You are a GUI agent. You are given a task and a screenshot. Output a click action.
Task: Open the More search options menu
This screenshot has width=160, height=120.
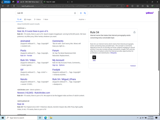point(46,20)
